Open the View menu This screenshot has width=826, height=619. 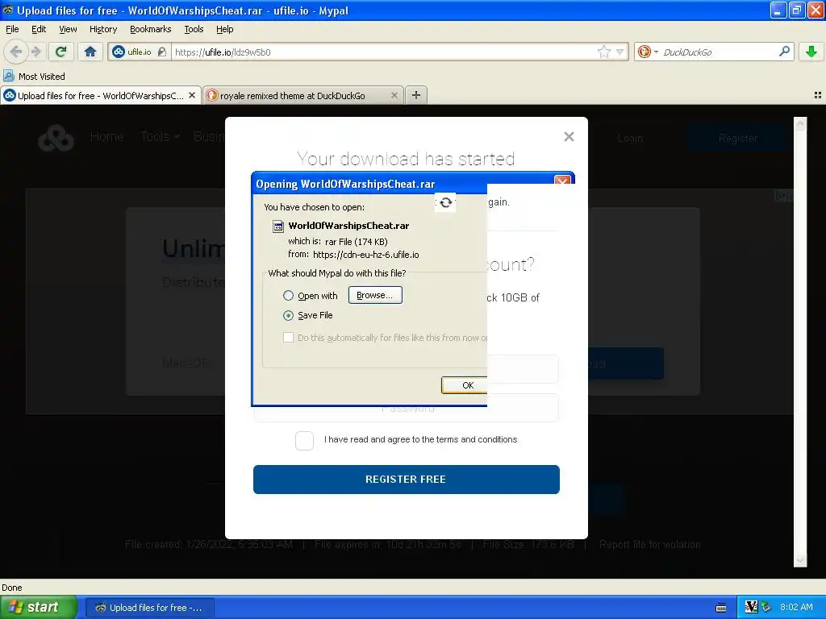(68, 29)
